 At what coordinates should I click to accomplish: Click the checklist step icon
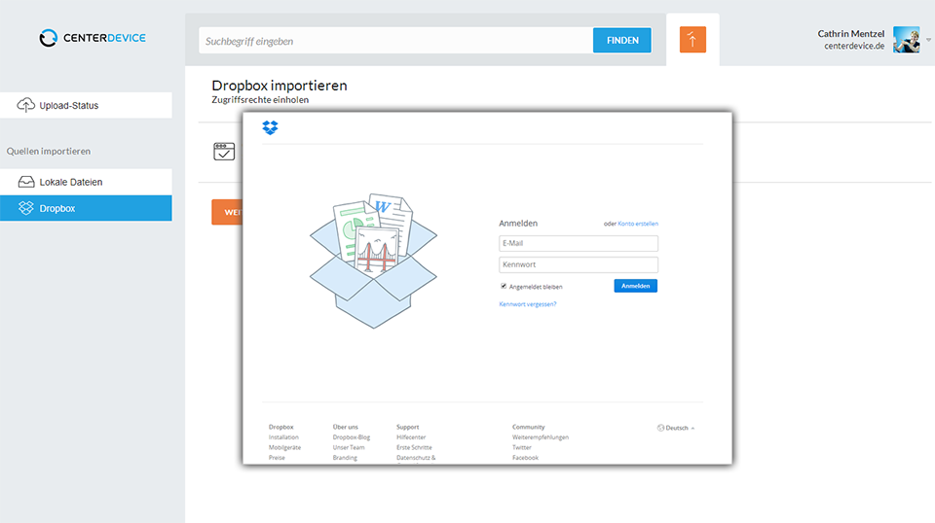(x=224, y=151)
